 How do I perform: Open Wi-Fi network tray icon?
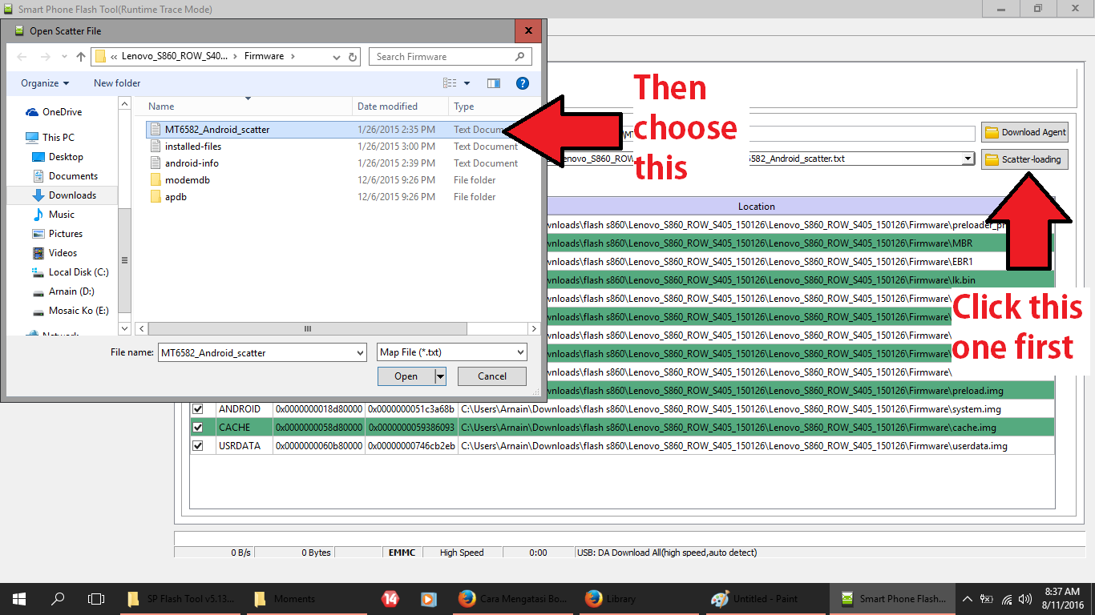(1006, 599)
